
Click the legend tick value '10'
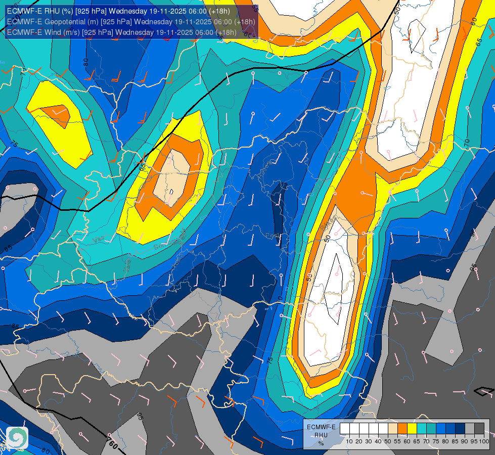click(x=349, y=441)
